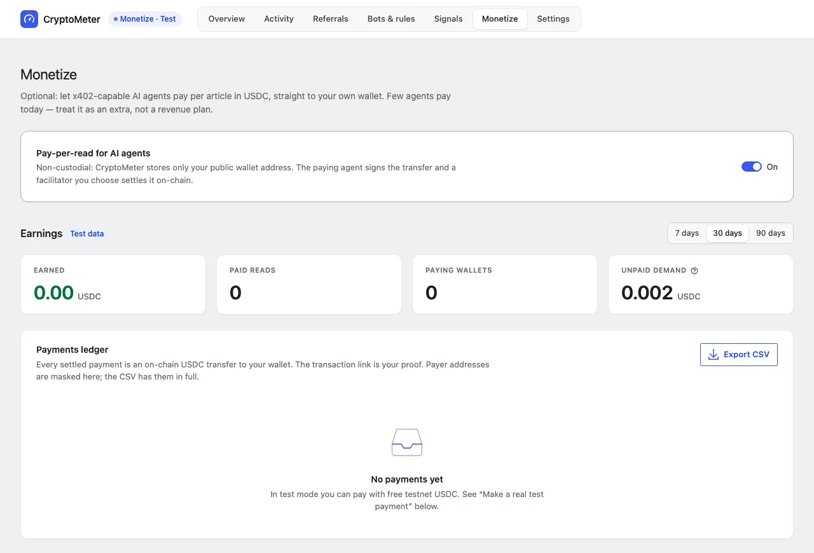This screenshot has height=553, width=814.
Task: Open the Overview tab
Action: point(226,19)
